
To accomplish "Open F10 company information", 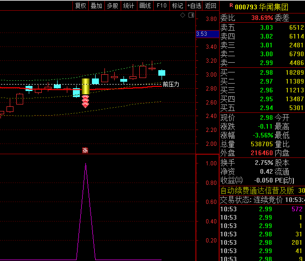I will click(161, 6).
